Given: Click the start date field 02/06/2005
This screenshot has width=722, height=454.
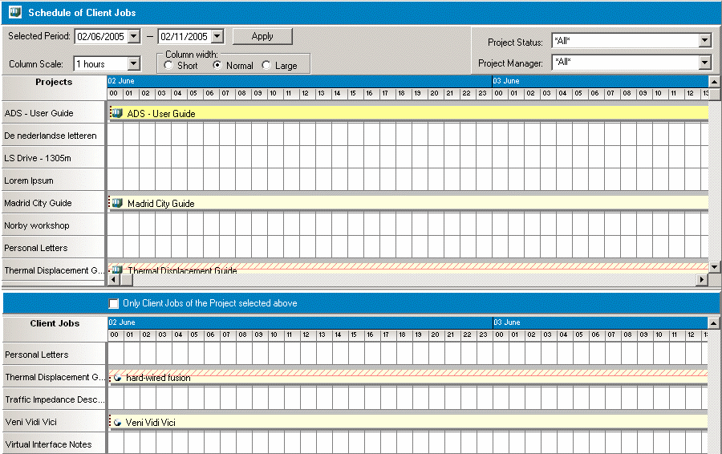Looking at the screenshot, I should (101, 36).
